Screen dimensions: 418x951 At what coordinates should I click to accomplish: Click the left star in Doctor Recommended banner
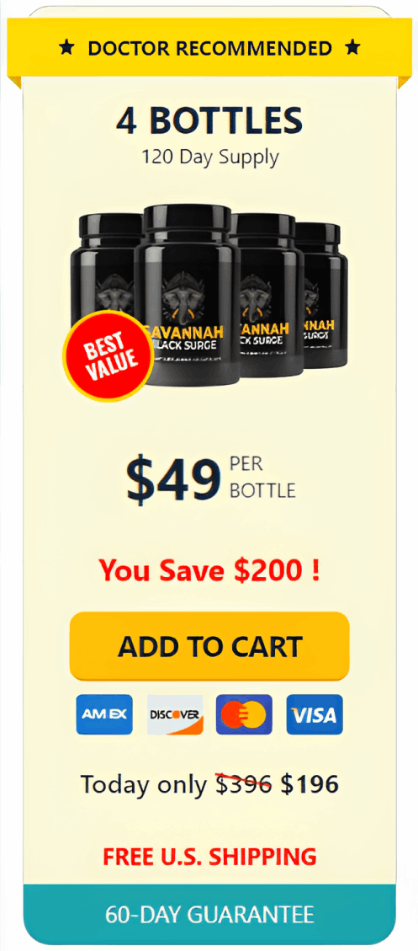click(66, 48)
